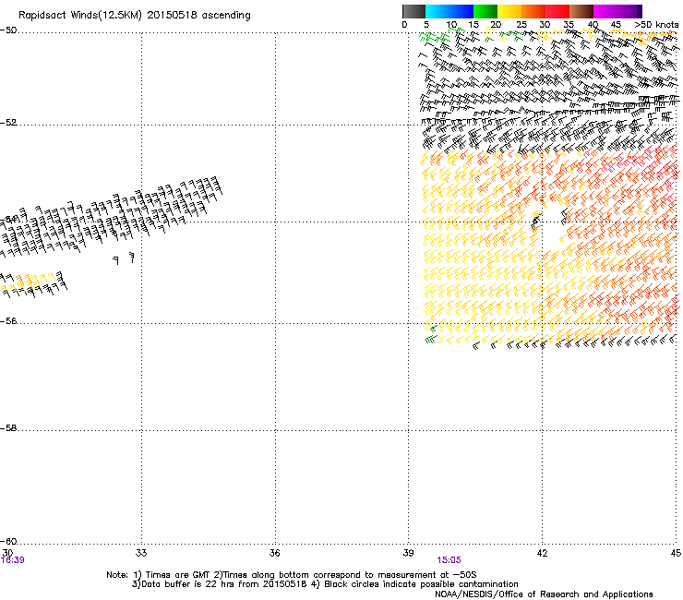The height and width of the screenshot is (600, 683).
Task: Click the '-56' latitude axis label
Action: 8,321
